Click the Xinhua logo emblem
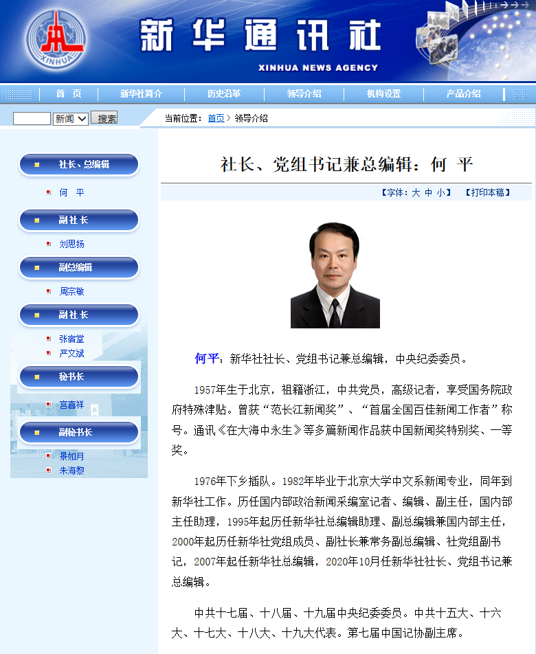 pos(56,39)
